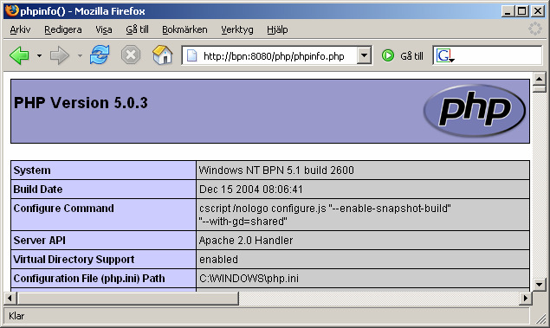Click the page icon in the address bar

(191, 55)
